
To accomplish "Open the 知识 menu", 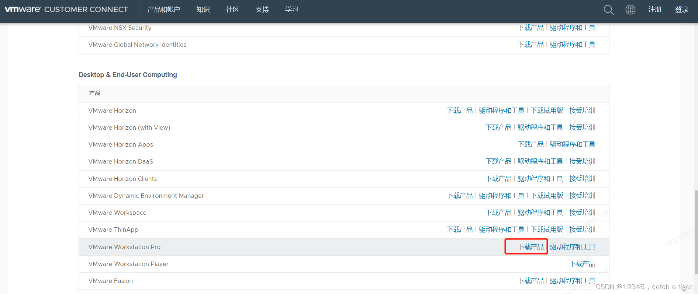I will pyautogui.click(x=203, y=10).
